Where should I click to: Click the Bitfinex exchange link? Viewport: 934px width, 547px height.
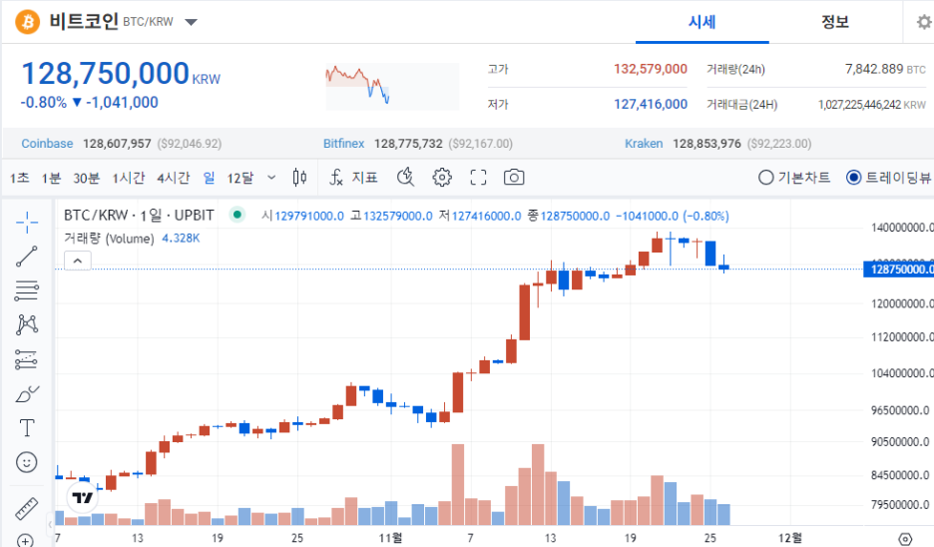coord(343,144)
